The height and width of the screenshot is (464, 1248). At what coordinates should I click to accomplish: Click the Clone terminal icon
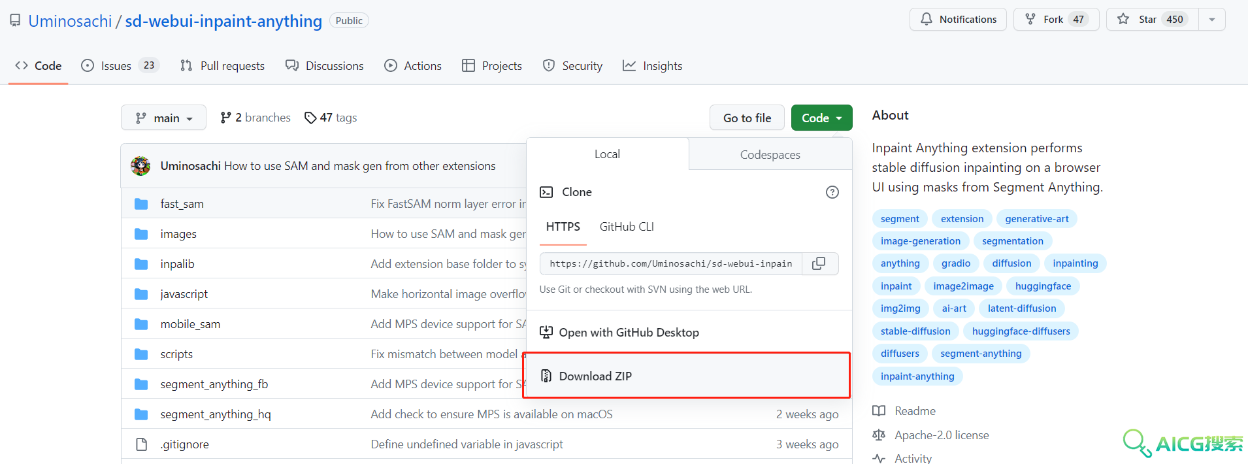coord(546,192)
